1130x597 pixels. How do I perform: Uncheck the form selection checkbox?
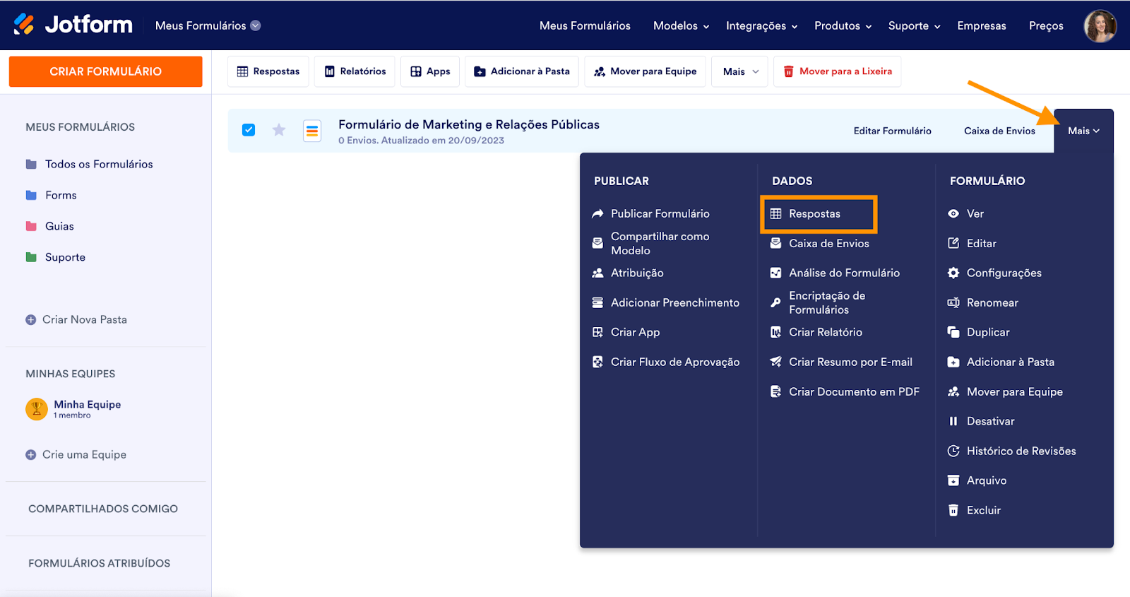point(249,130)
